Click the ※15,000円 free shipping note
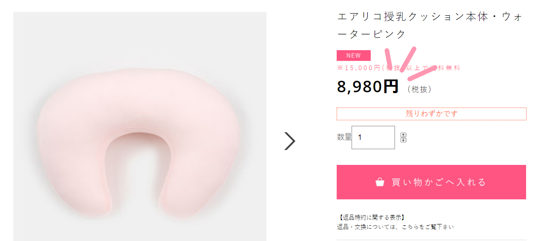 click(x=398, y=68)
